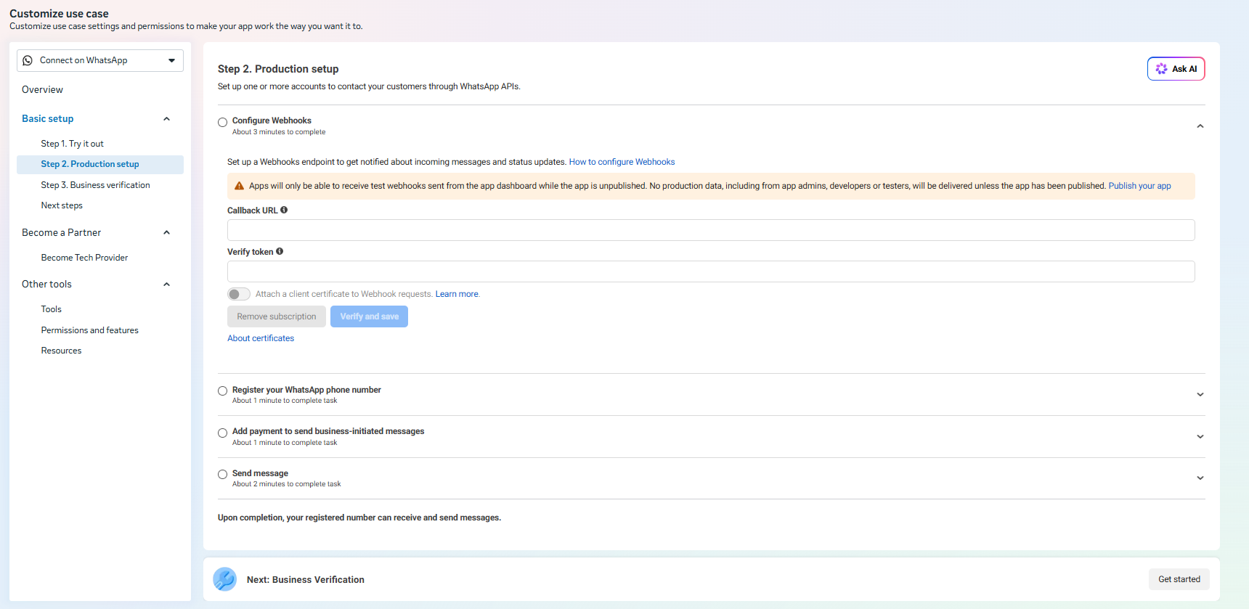
Task: Open Permissions and features
Action: [90, 330]
